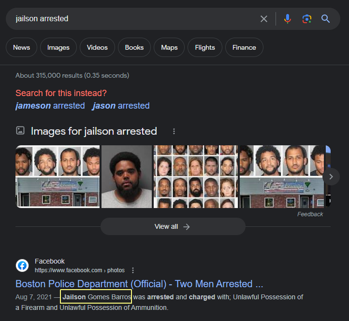This screenshot has height=321, width=349.
Task: Open more options for Facebook result
Action: click(133, 270)
